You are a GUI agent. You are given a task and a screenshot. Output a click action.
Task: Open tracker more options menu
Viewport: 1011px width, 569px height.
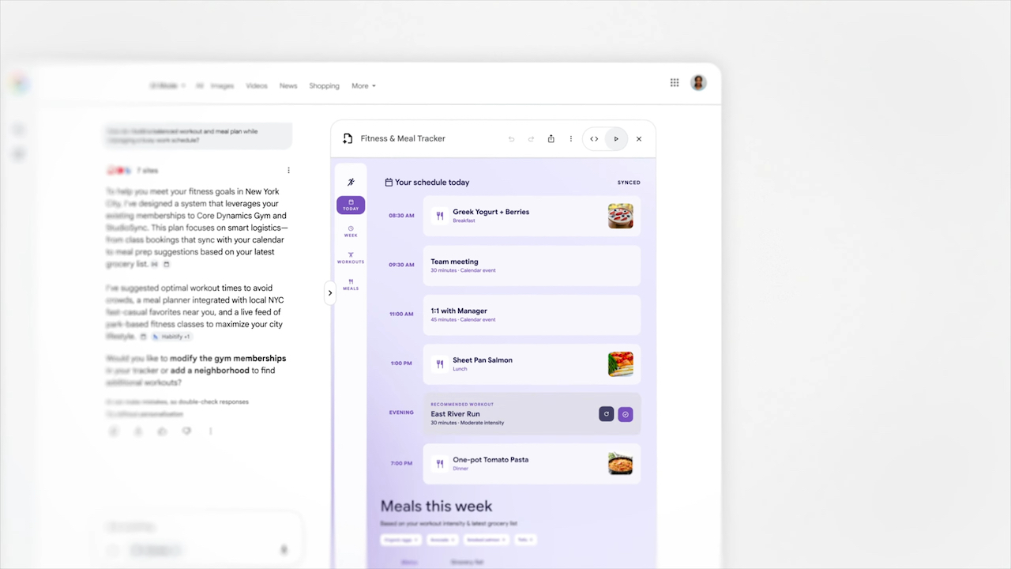click(x=571, y=139)
